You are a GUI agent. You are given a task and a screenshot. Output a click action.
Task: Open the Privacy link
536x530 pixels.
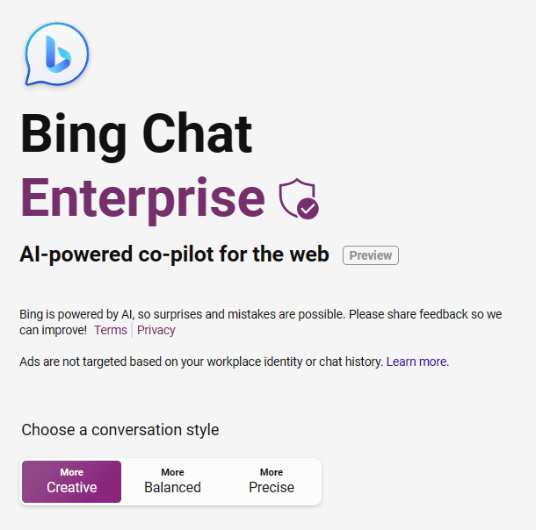156,330
